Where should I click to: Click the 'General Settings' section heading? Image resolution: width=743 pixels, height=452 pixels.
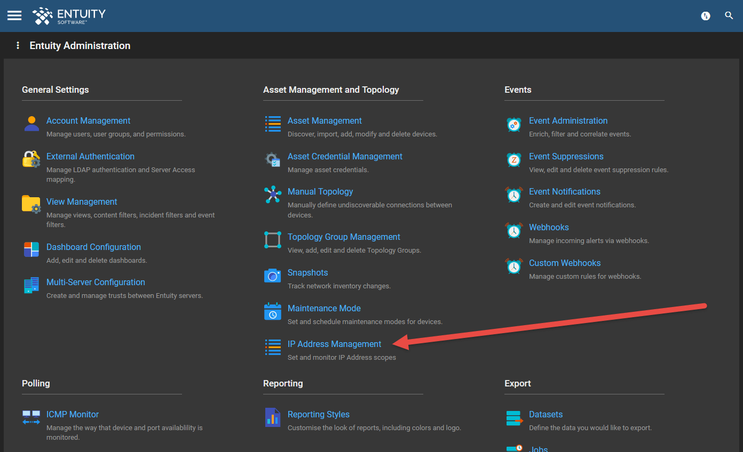click(x=56, y=90)
